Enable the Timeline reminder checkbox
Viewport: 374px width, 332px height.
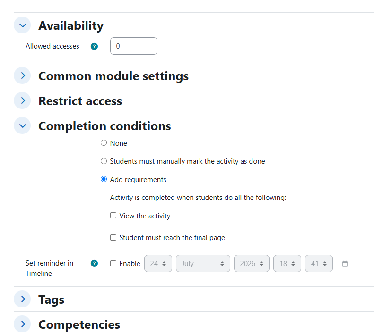[x=113, y=264]
